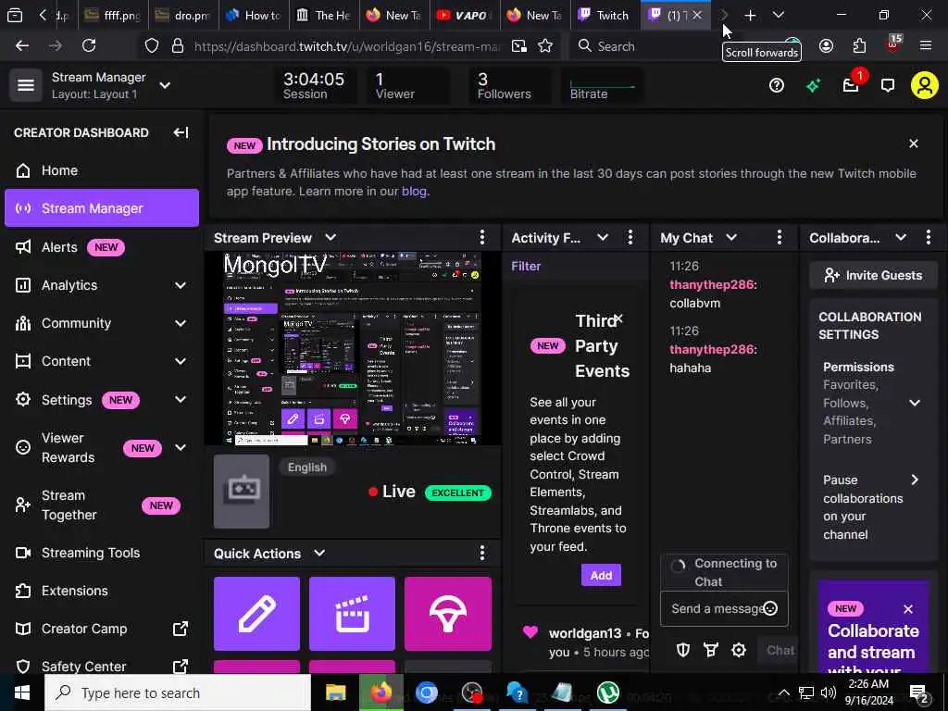948x711 pixels.
Task: Click the Windows Start button
Action: point(22,692)
